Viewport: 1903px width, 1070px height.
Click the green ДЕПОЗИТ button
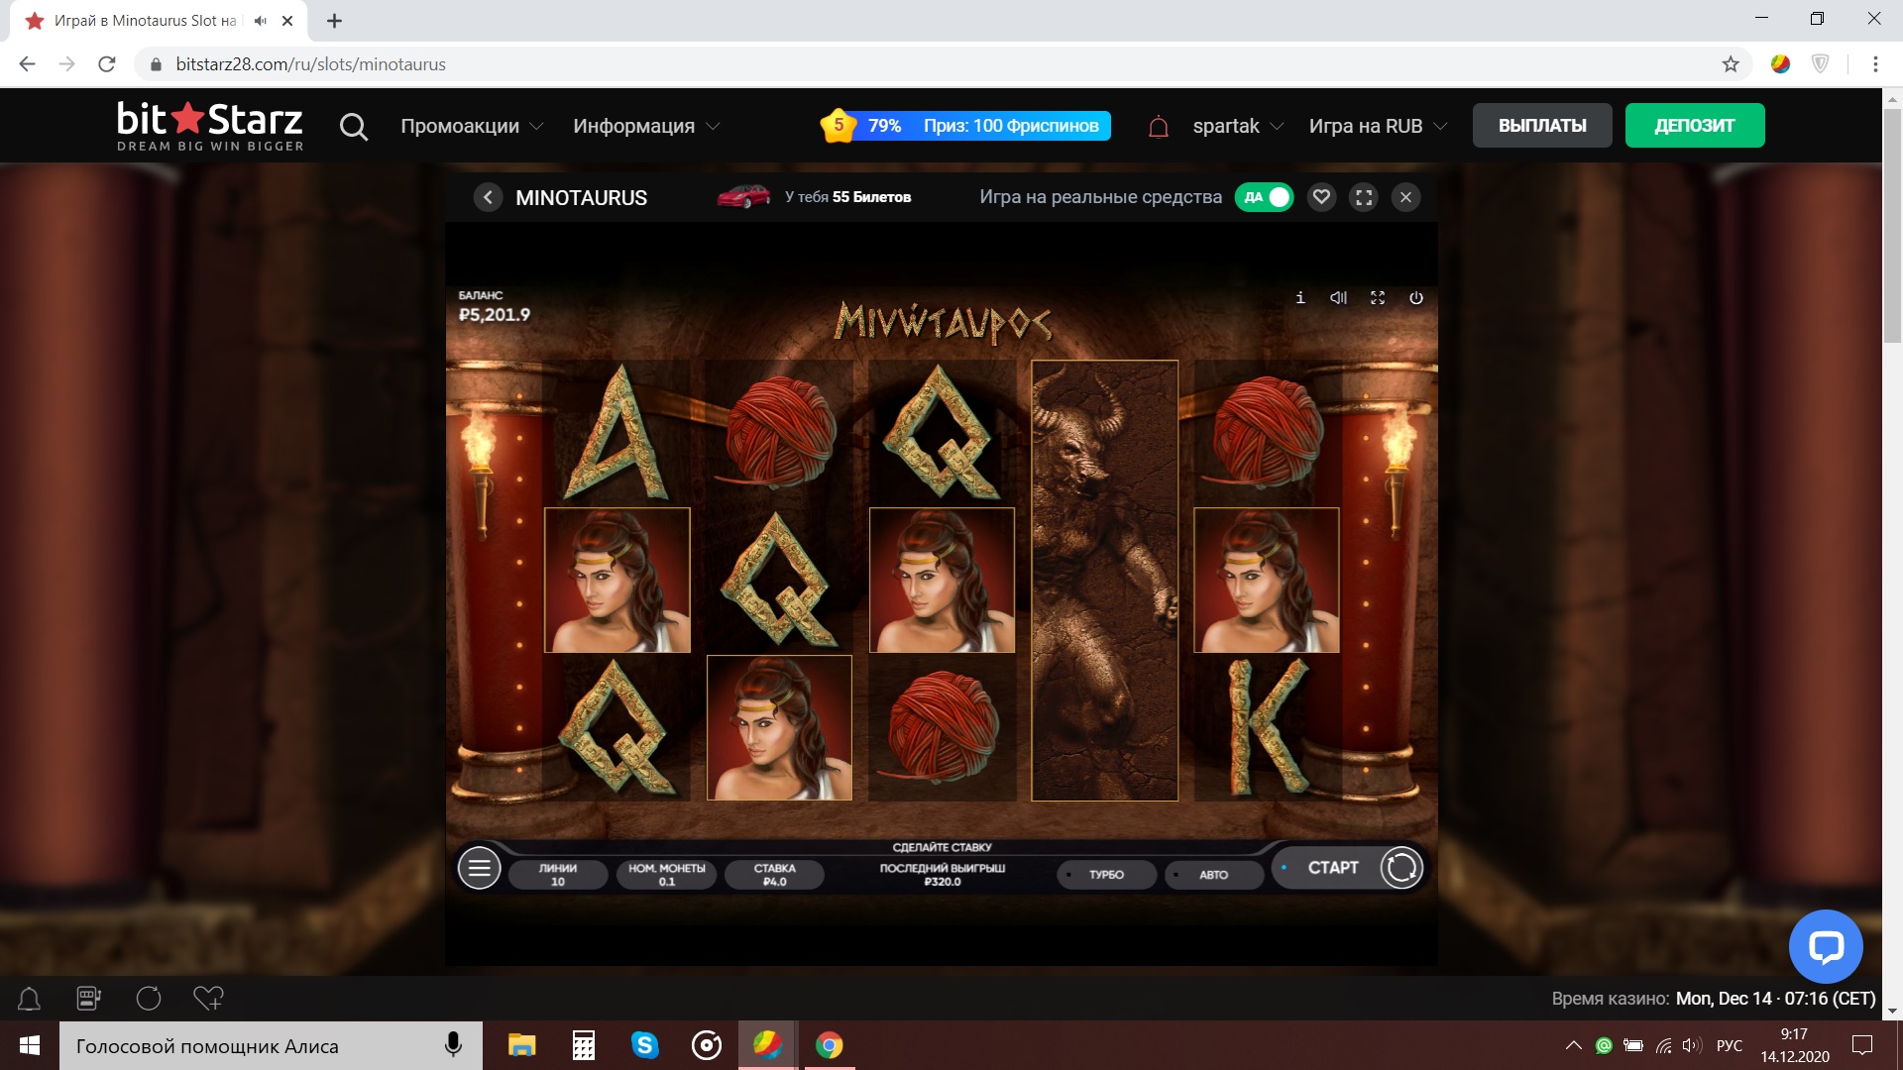[x=1695, y=126]
